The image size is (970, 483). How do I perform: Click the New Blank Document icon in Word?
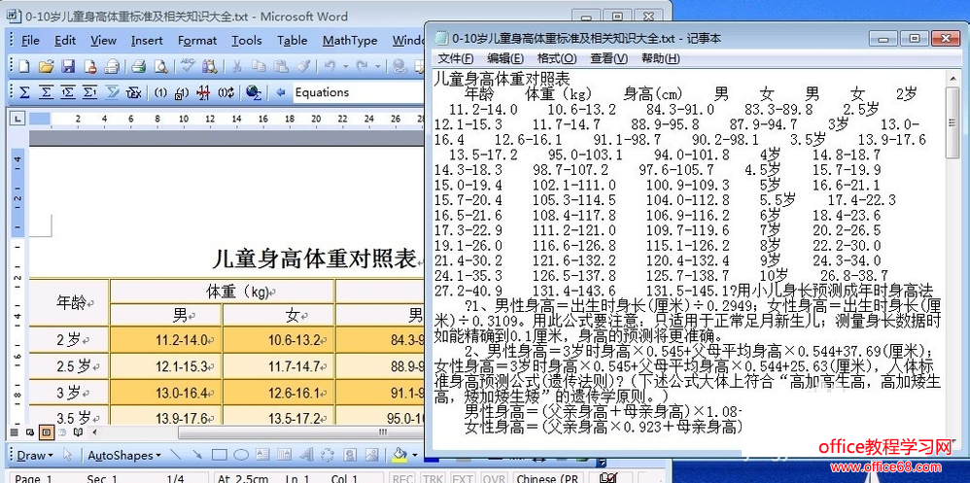click(23, 66)
